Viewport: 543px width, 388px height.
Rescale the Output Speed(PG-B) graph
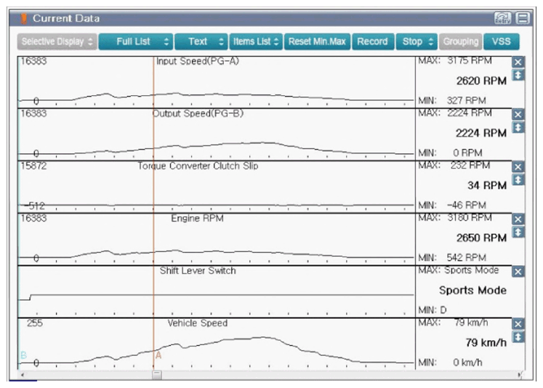click(518, 127)
